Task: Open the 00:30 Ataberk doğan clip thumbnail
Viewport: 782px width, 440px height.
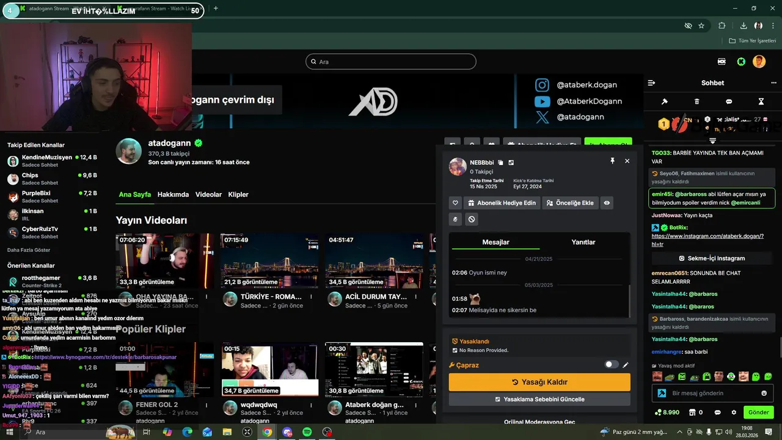Action: [375, 369]
